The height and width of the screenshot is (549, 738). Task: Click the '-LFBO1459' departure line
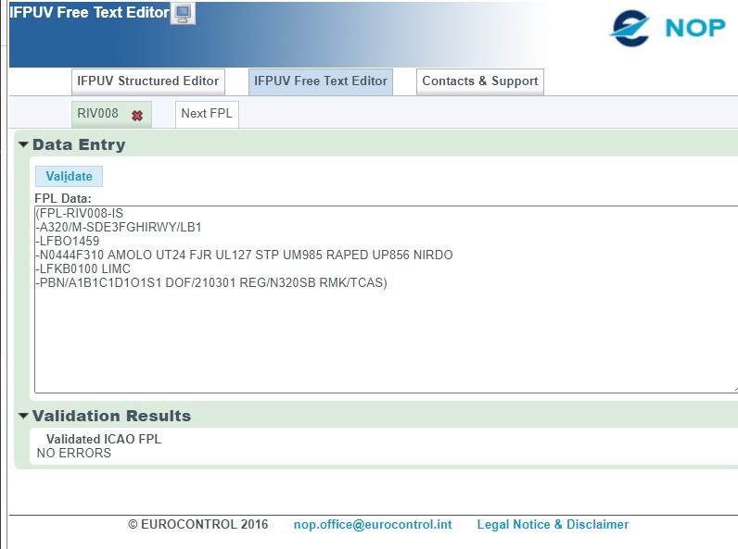[68, 241]
